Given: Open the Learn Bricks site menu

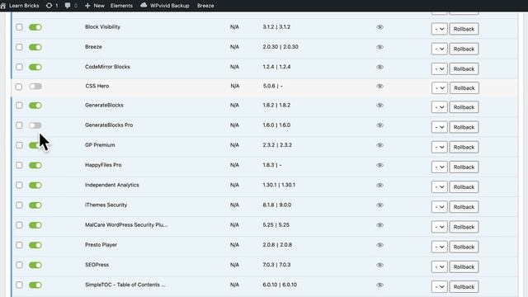Looking at the screenshot, I should (x=24, y=6).
